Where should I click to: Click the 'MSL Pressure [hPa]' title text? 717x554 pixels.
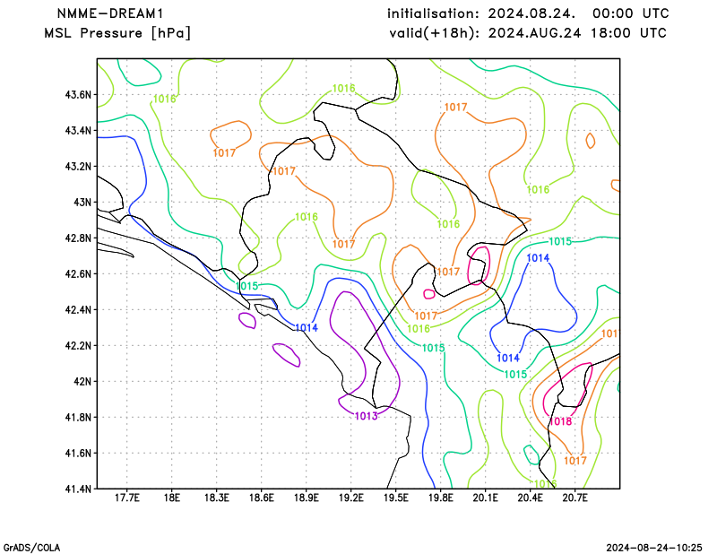pos(117,33)
